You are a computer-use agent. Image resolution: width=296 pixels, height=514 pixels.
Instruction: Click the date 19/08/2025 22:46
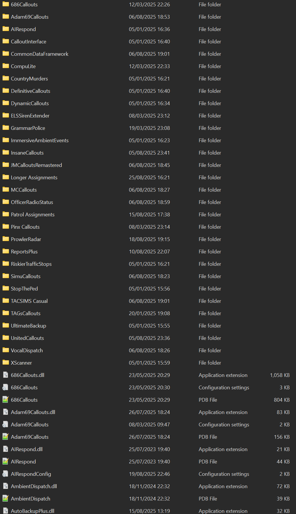[149, 474]
